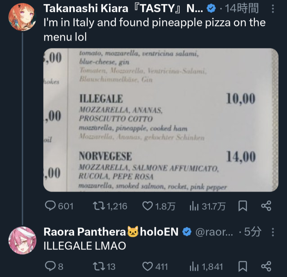Open Takanashi Kiara display name link
Image resolution: width=287 pixels, height=277 pixels.
(x=123, y=8)
